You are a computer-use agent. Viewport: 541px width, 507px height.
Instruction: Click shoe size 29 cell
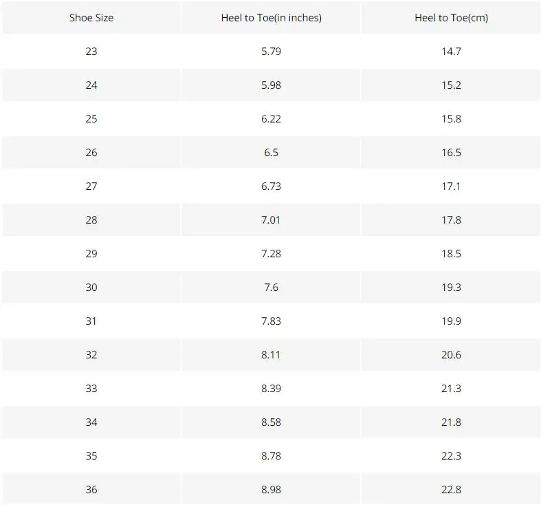pyautogui.click(x=91, y=254)
